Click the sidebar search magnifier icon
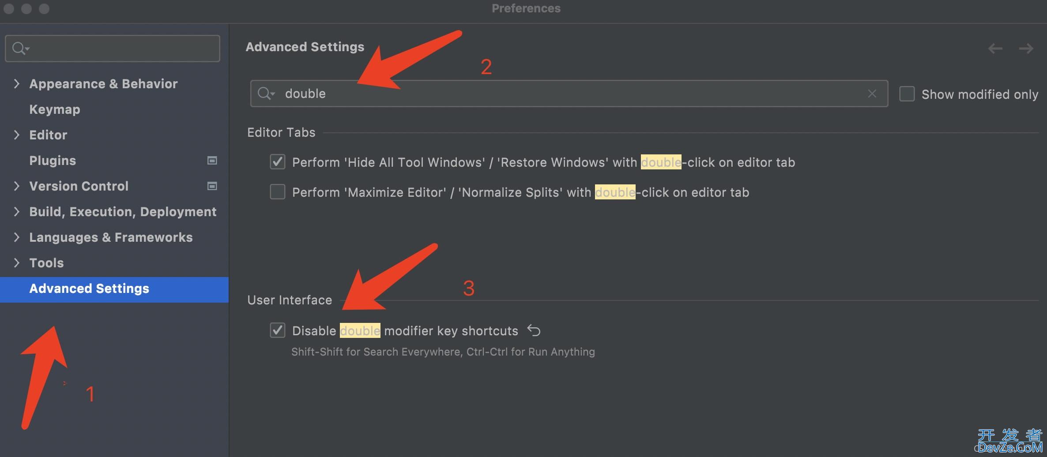 [x=20, y=48]
